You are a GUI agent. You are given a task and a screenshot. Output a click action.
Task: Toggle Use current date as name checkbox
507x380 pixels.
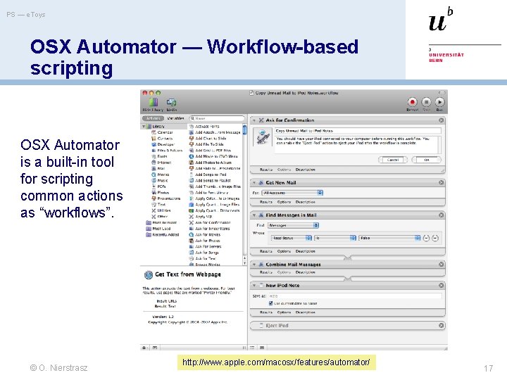point(270,303)
